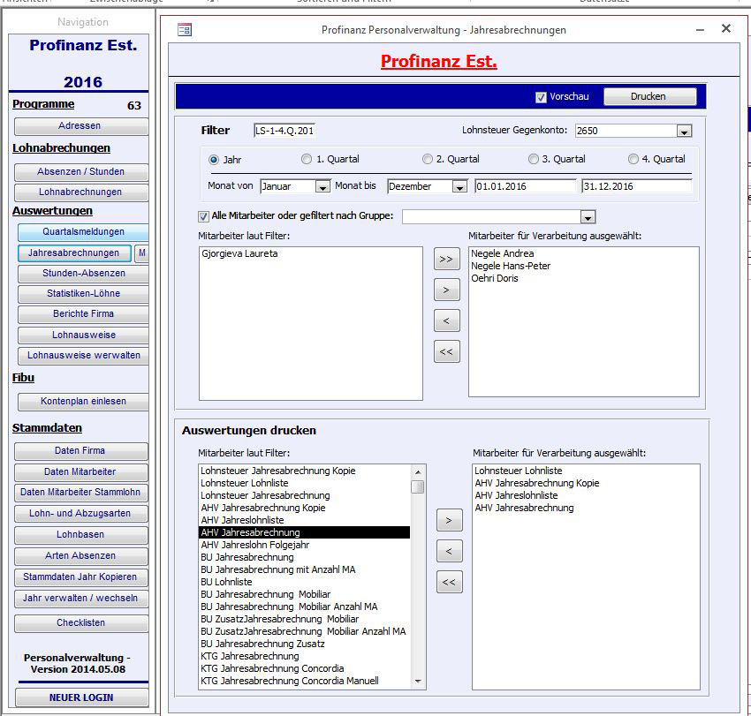Screen dimensions: 751x716
Task: Click Lohnausweise verwalten button
Action: point(83,356)
